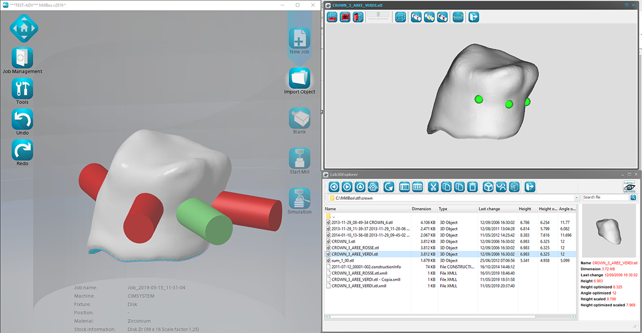Select the parent folder '..' row

pyautogui.click(x=451, y=216)
